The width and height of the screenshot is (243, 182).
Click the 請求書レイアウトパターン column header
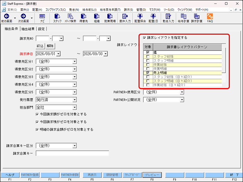click(x=187, y=47)
